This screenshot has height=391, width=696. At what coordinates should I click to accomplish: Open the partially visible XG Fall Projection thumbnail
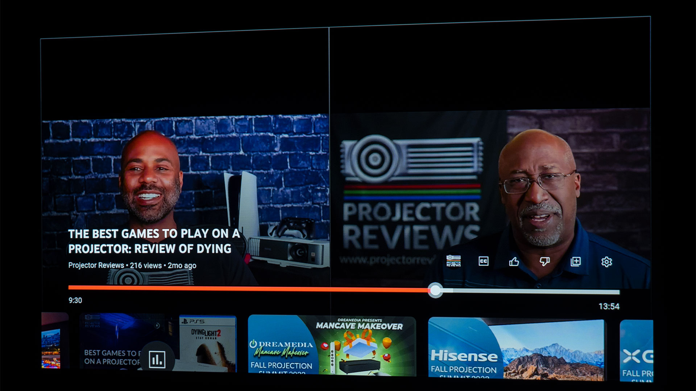(636, 350)
